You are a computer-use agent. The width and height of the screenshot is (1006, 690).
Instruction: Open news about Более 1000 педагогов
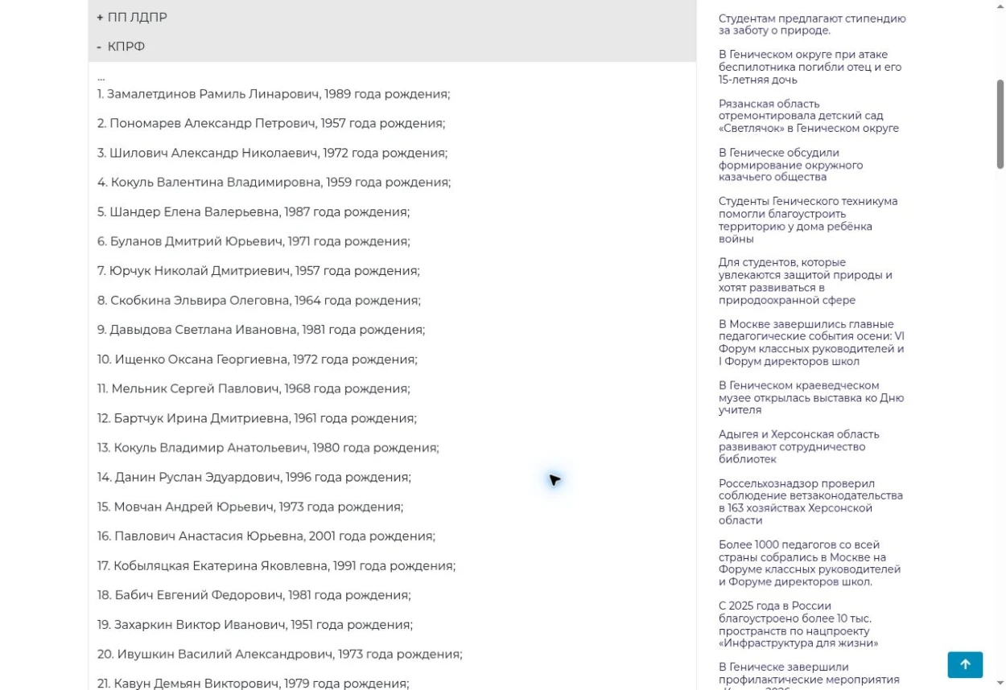point(810,563)
